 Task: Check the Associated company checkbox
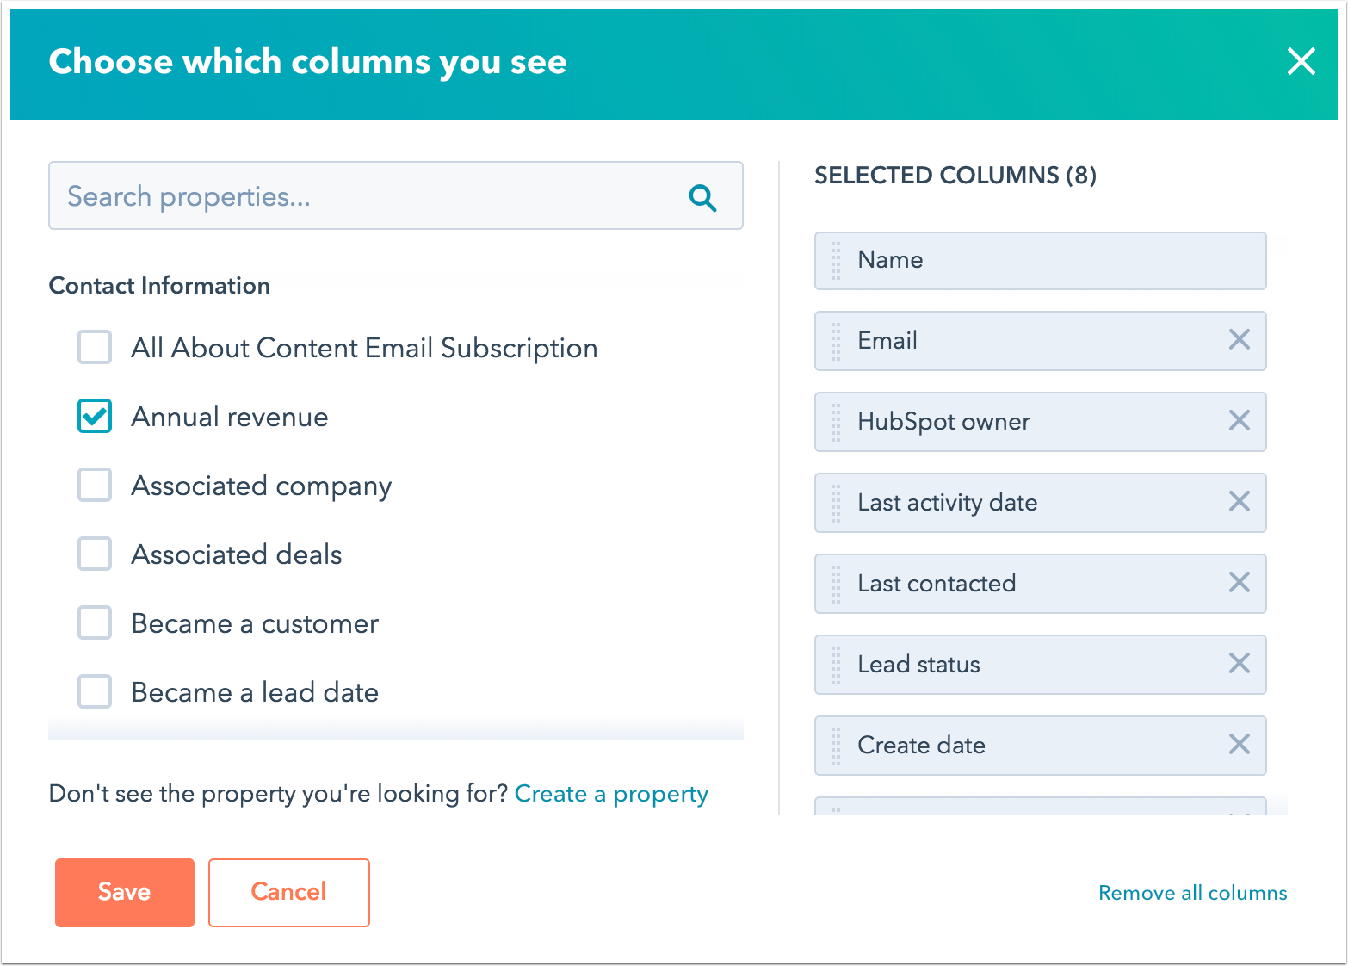[95, 485]
